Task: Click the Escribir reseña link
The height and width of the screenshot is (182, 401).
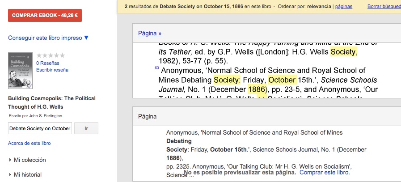Action: pos(52,70)
